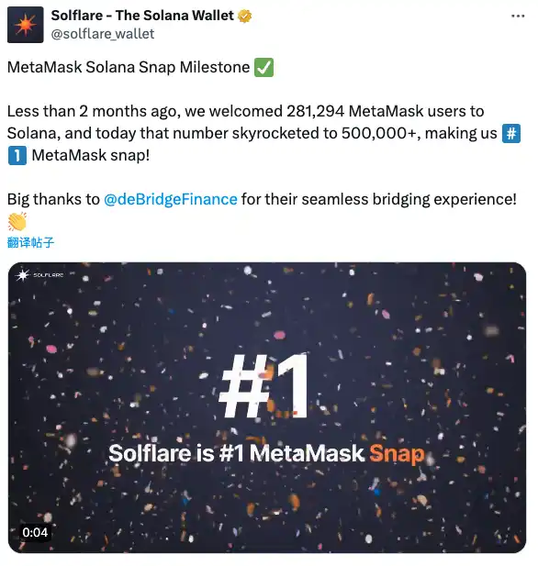The image size is (538, 566).
Task: Click the clapping hands emoji
Action: pyautogui.click(x=17, y=221)
